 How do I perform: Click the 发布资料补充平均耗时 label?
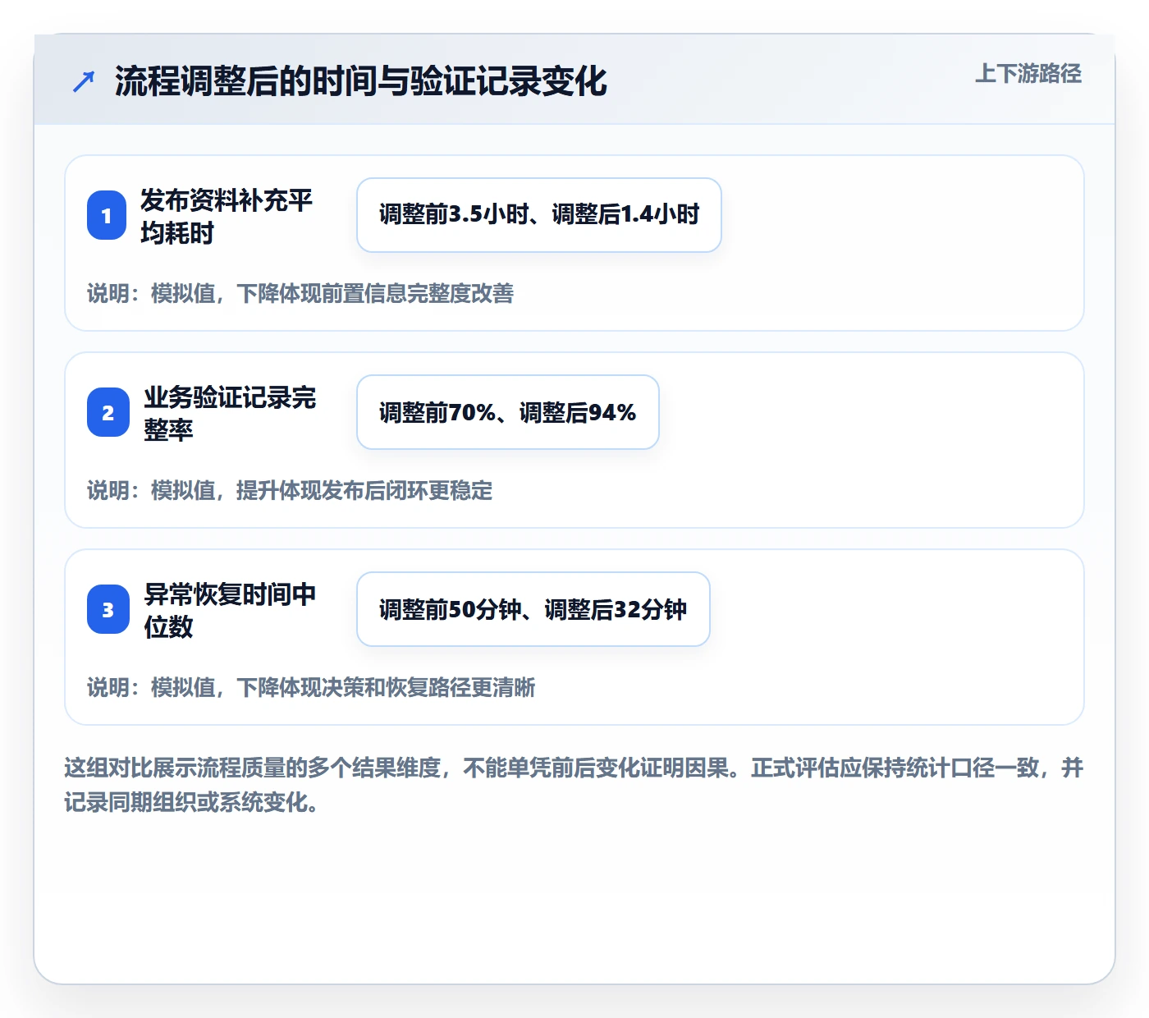point(226,216)
